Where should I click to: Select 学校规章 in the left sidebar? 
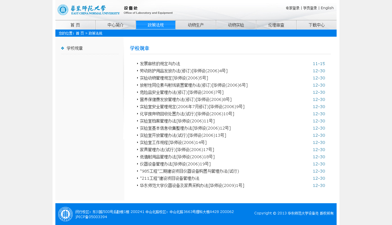75,48
